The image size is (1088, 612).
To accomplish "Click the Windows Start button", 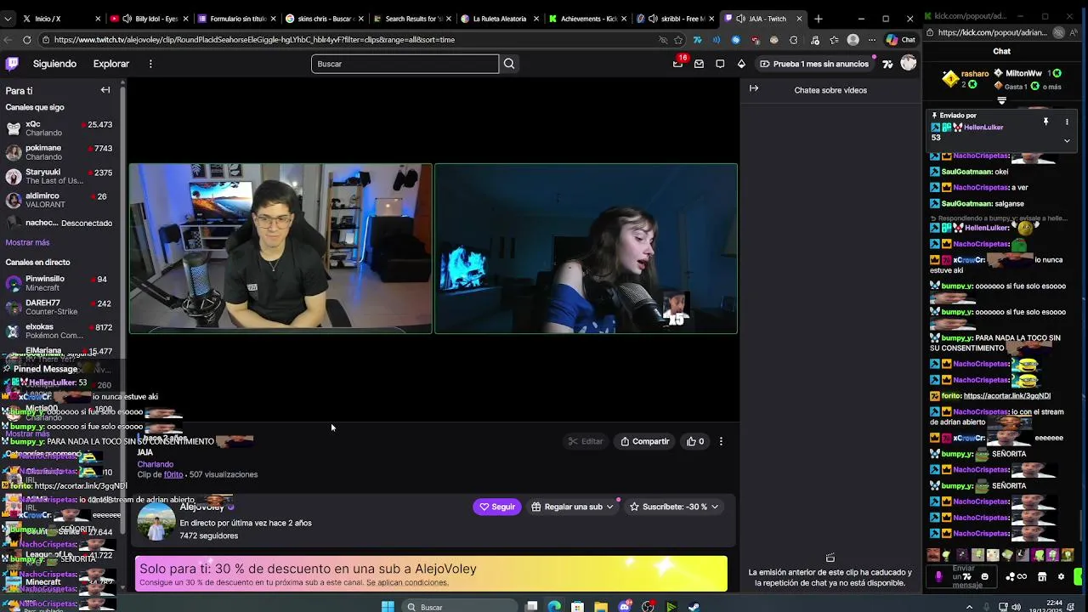I will click(388, 606).
